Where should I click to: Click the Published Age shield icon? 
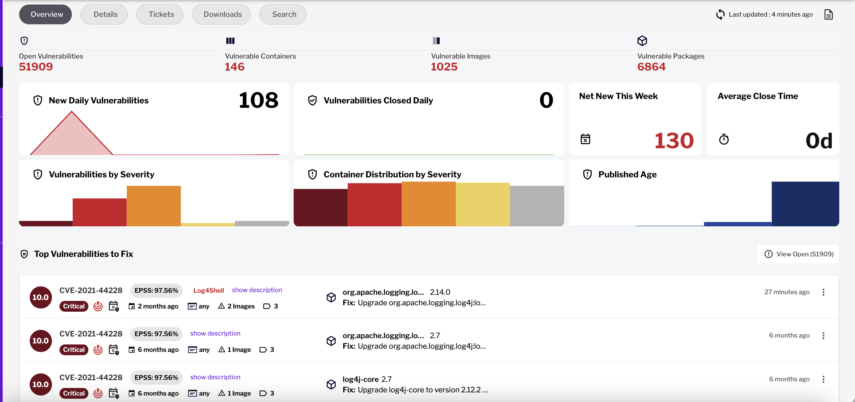tap(587, 174)
